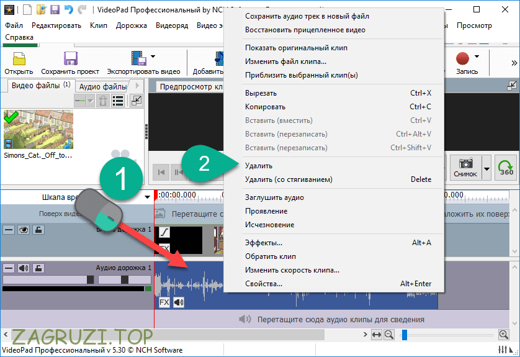520x357 pixels.
Task: Click the red Запись record icon
Action: (x=462, y=59)
